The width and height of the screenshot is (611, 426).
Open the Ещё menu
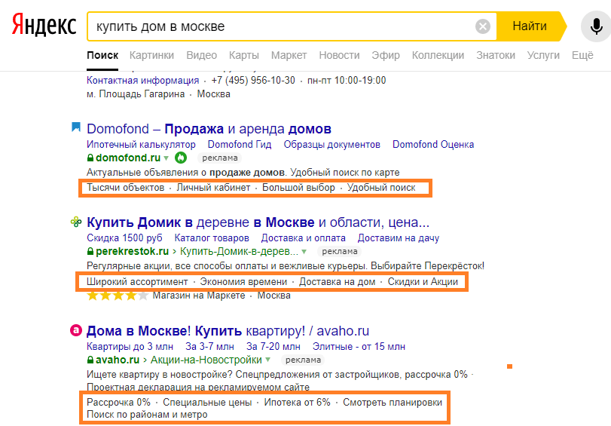pos(582,55)
